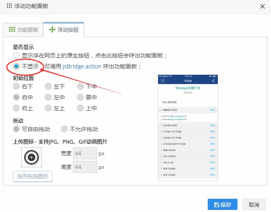Click the 高度 height input field
The width and height of the screenshot is (271, 212).
[x=85, y=167]
